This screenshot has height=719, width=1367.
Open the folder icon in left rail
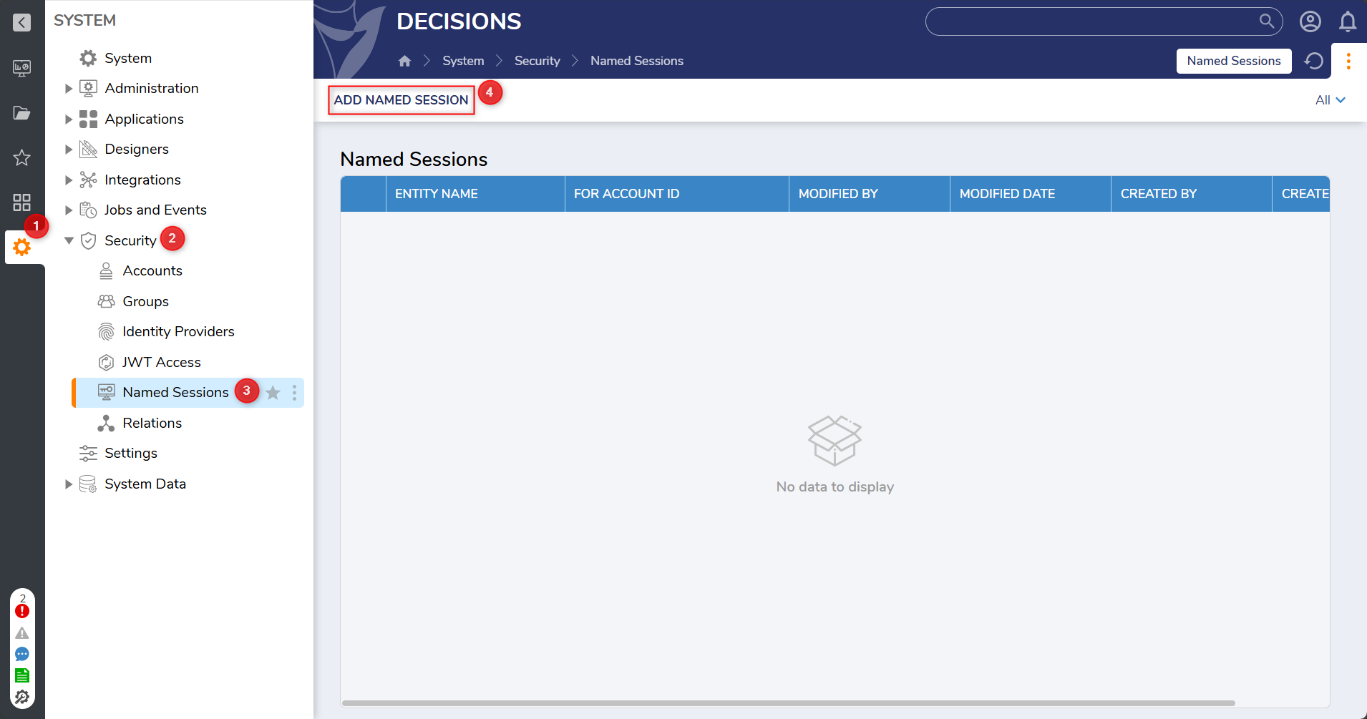21,113
